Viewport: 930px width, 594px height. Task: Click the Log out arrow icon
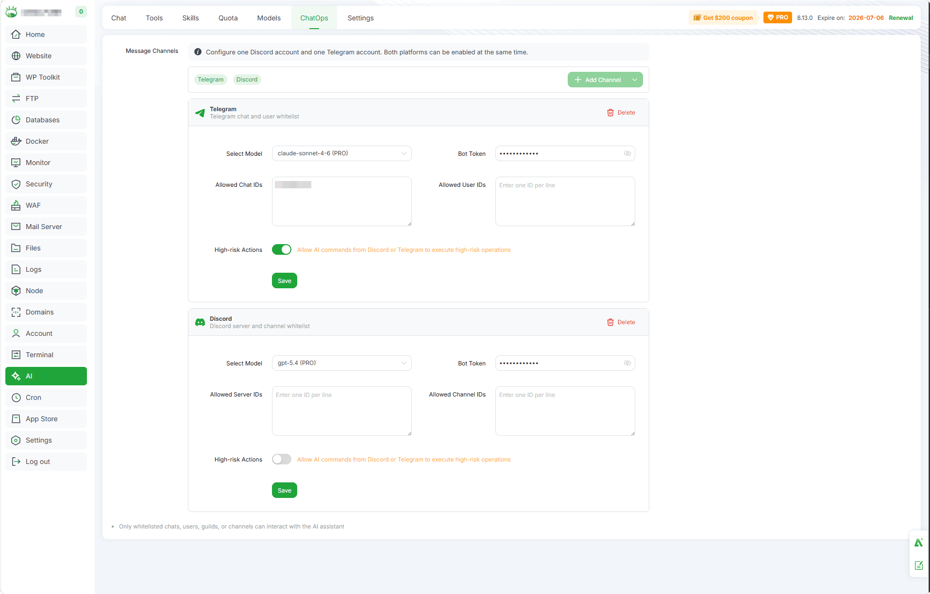(16, 462)
